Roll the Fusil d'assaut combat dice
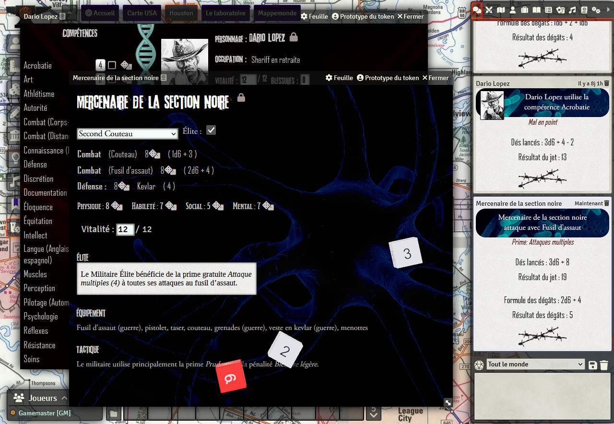Image resolution: width=614 pixels, height=424 pixels. pyautogui.click(x=170, y=170)
